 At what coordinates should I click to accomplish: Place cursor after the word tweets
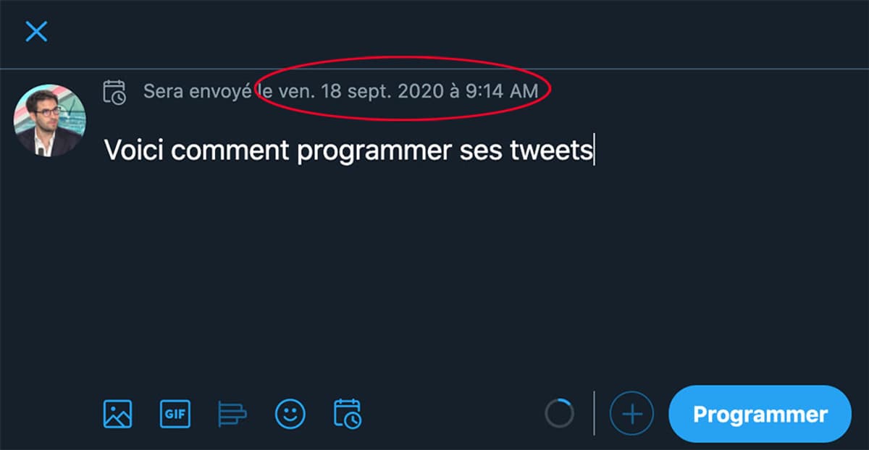pyautogui.click(x=594, y=150)
